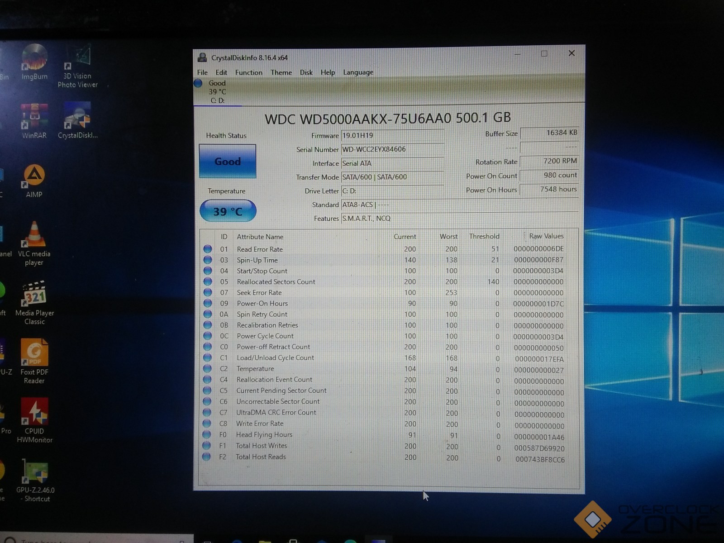Click status dot for Total Host Writes
This screenshot has height=543, width=724.
pos(207,445)
